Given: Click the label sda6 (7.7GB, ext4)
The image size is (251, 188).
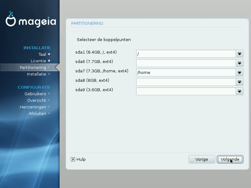Looking at the screenshot, I should [x=94, y=62].
